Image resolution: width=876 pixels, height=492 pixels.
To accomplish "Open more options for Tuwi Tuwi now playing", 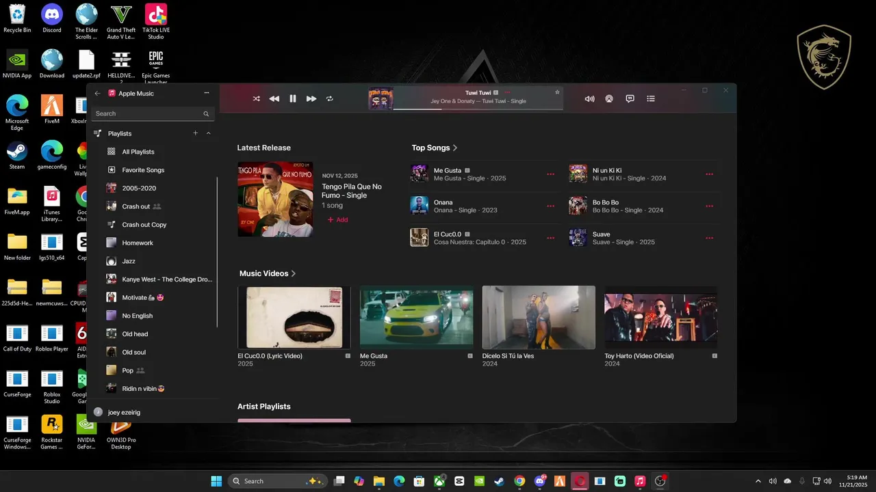I will [507, 92].
